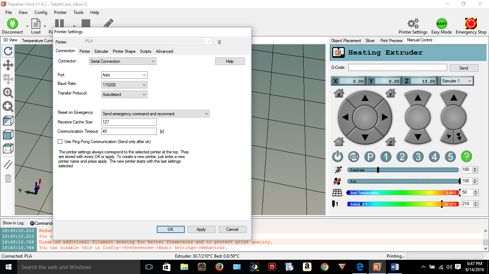Open the Config menu
Image resolution: width=489 pixels, height=274 pixels.
tap(40, 12)
